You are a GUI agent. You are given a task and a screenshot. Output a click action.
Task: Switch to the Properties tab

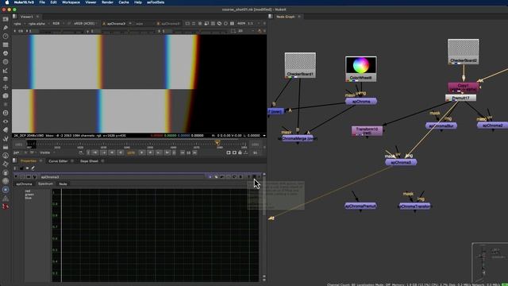click(x=29, y=160)
